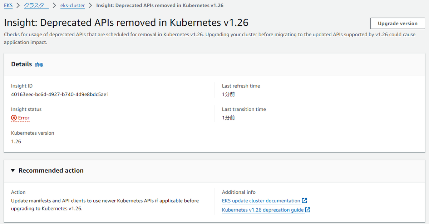
Task: Open Kubernetes v1.26 deprecation guide link
Action: click(x=263, y=210)
